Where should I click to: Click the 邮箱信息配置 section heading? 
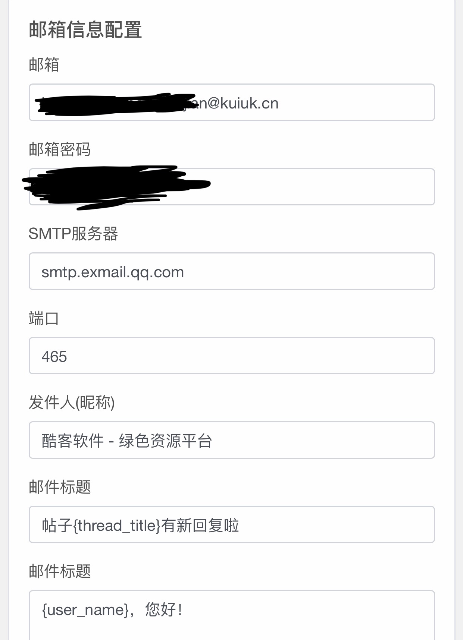point(85,30)
